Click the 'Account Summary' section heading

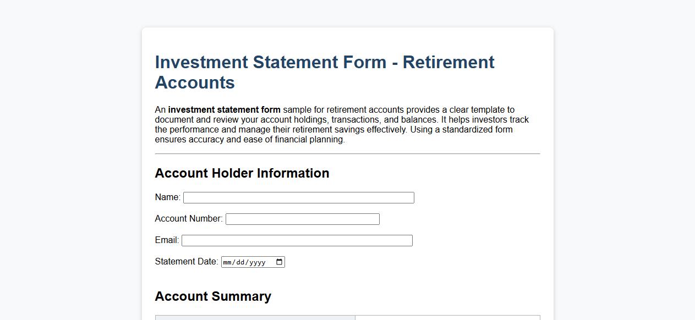pyautogui.click(x=213, y=296)
